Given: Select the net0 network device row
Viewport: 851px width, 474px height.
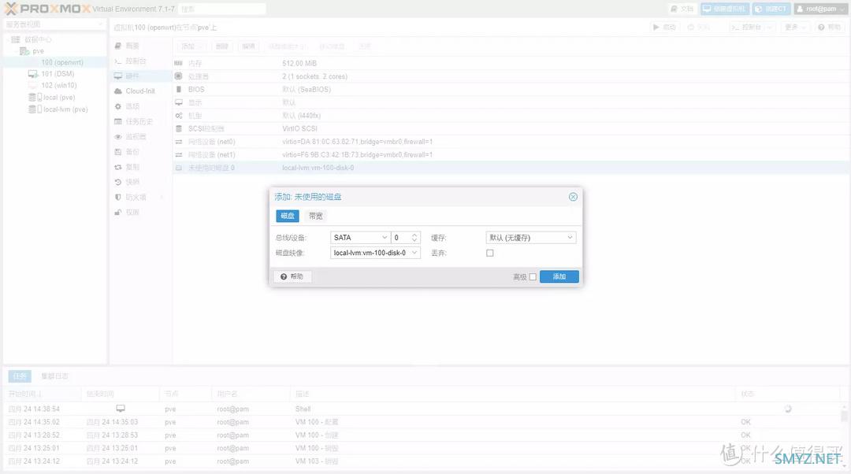Looking at the screenshot, I should point(511,142).
